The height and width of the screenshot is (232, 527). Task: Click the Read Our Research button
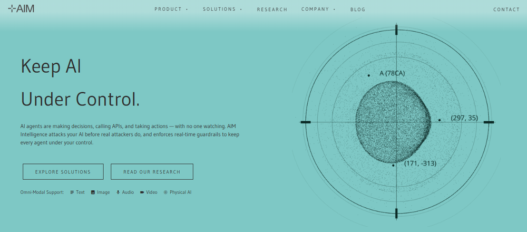(152, 172)
